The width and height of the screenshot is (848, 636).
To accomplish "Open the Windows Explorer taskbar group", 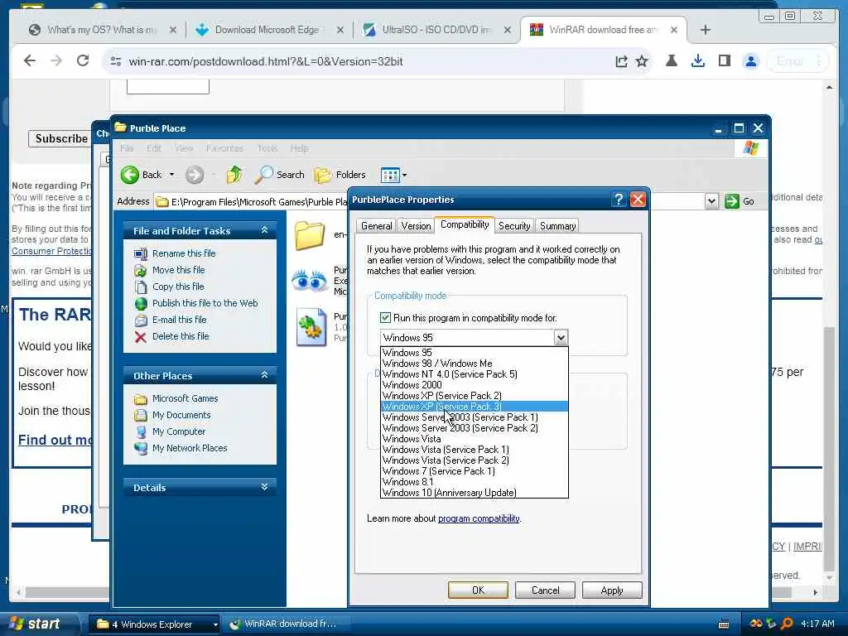I will (153, 624).
